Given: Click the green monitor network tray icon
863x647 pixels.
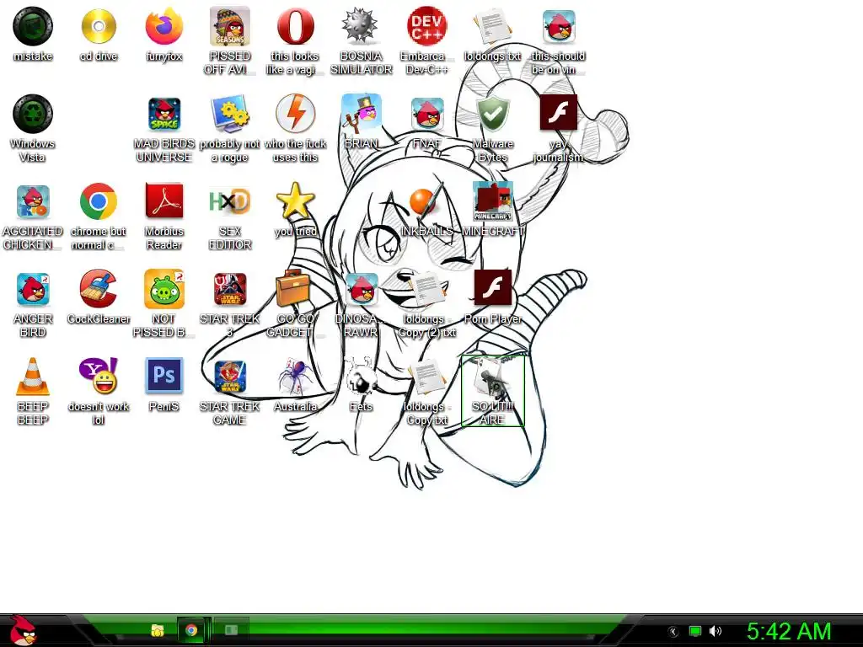Looking at the screenshot, I should click(x=695, y=631).
